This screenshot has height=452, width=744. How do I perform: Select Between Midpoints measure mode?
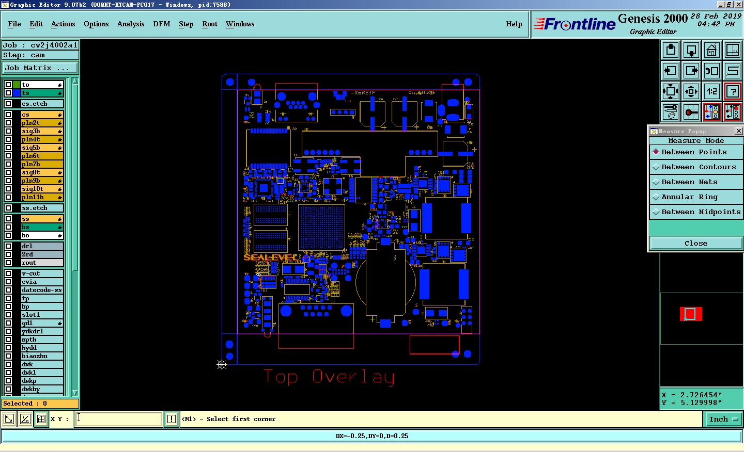tap(696, 212)
